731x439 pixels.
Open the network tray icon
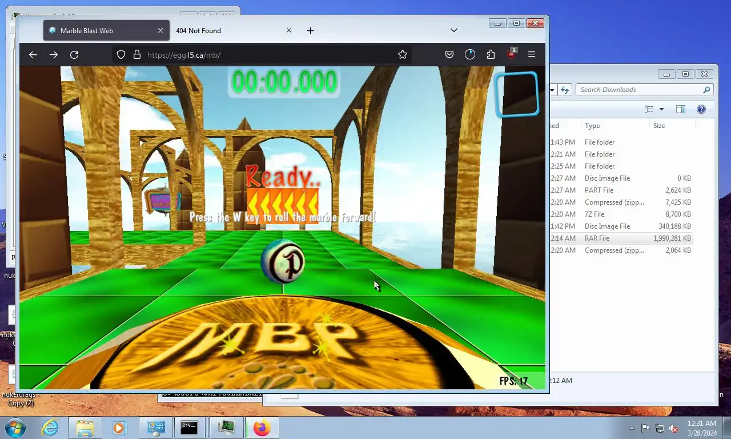660,428
